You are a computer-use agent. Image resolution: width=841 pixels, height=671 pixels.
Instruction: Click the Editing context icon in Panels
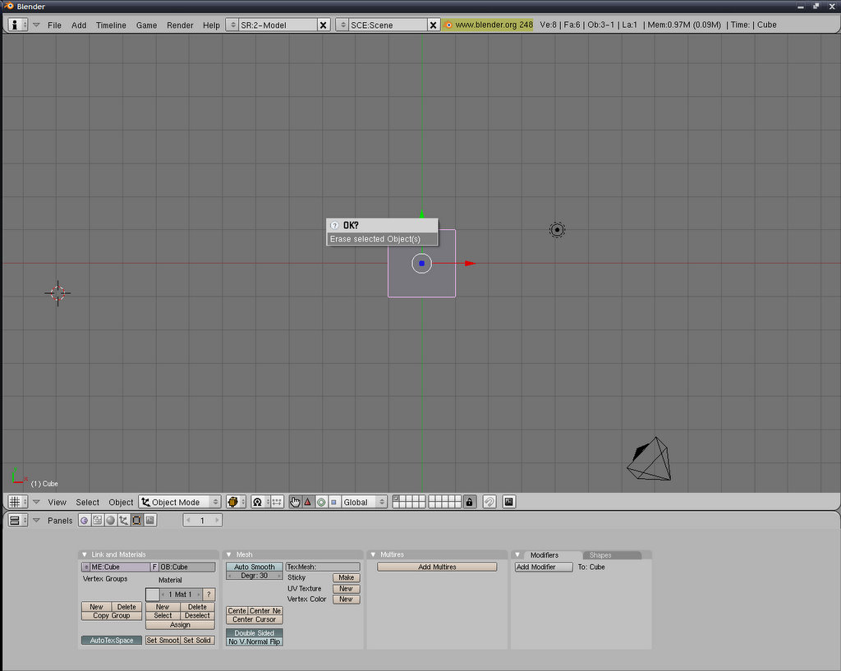point(136,520)
